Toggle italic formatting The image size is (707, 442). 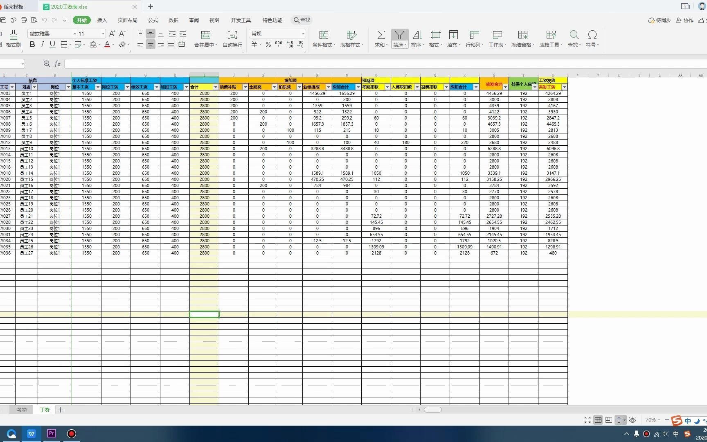(x=42, y=45)
